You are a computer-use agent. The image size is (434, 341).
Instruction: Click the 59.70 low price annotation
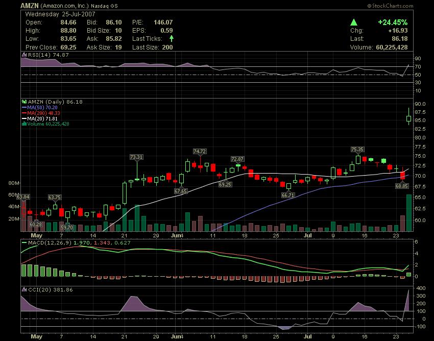point(67,228)
